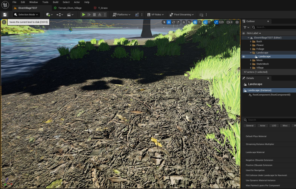This screenshot has width=296, height=189.
Task: Click the Save current level icon
Action: (x=5, y=14)
